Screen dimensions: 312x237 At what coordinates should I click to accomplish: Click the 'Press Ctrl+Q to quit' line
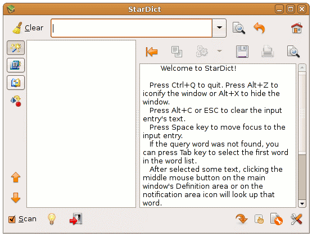click(x=186, y=85)
